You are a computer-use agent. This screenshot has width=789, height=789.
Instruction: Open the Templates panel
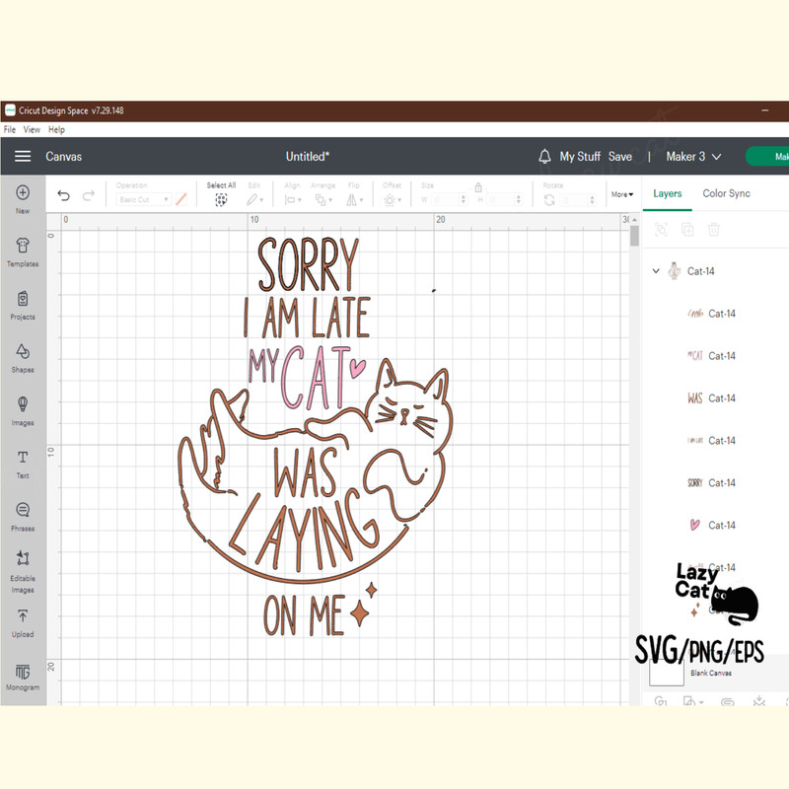(23, 248)
